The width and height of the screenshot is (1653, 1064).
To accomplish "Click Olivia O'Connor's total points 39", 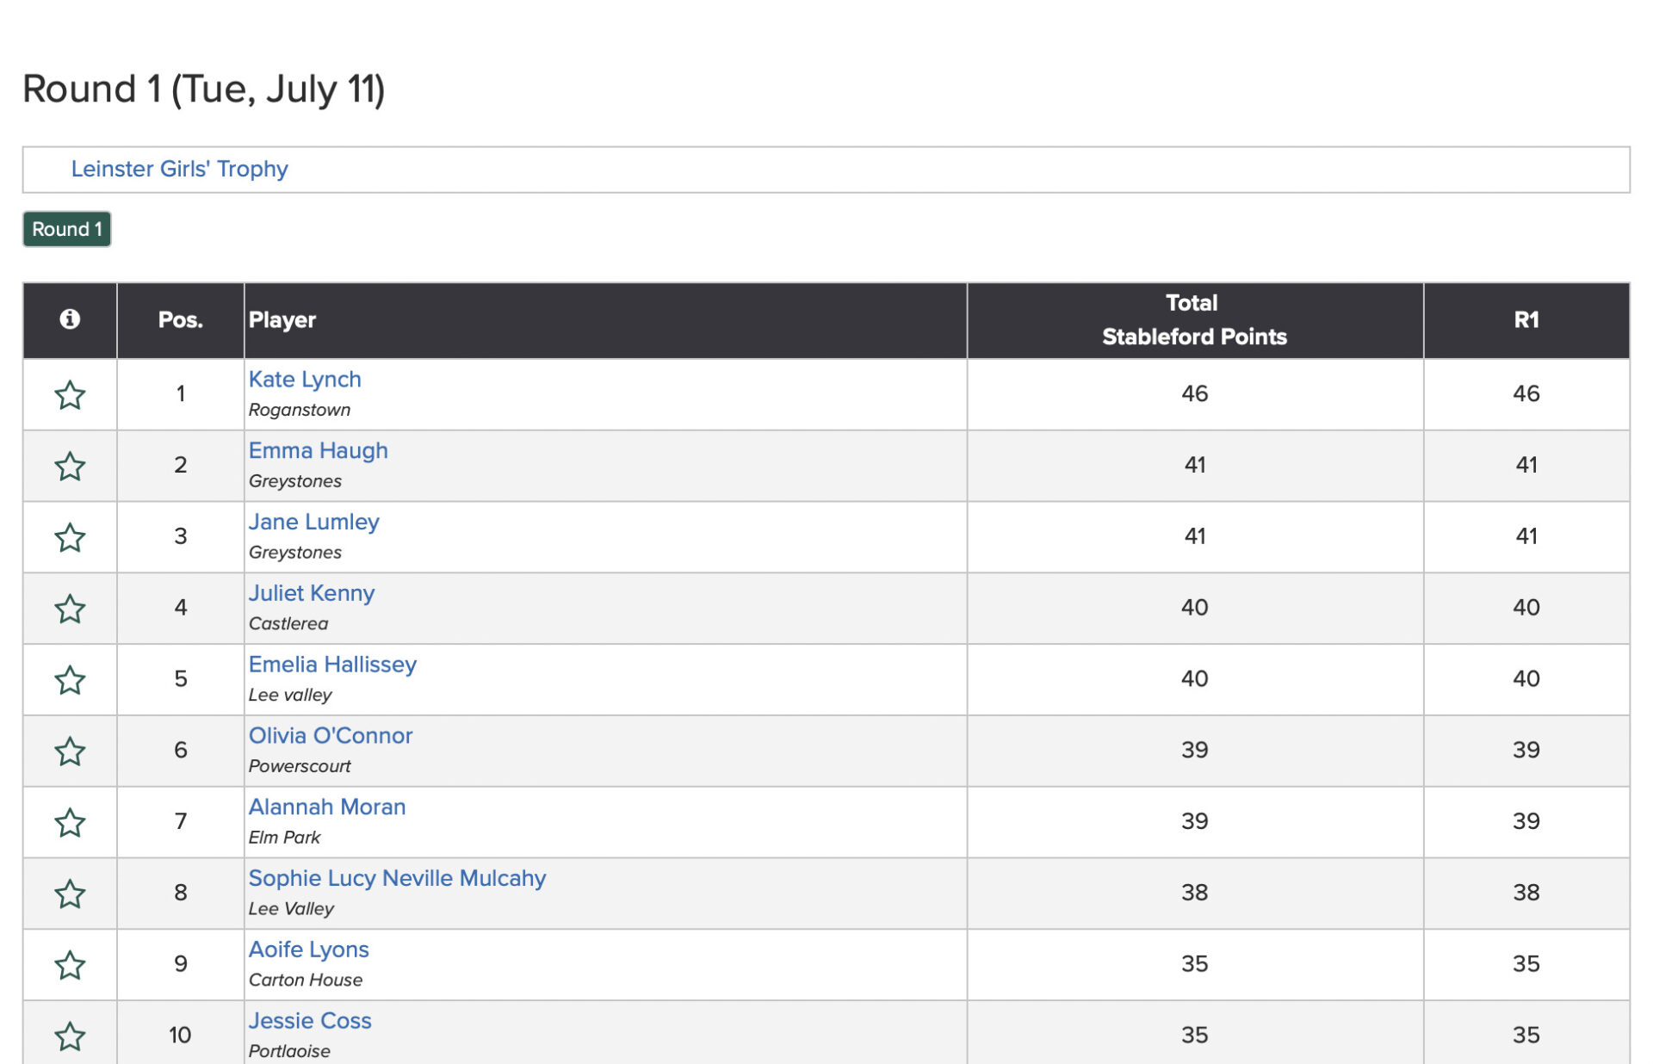I will (1195, 751).
